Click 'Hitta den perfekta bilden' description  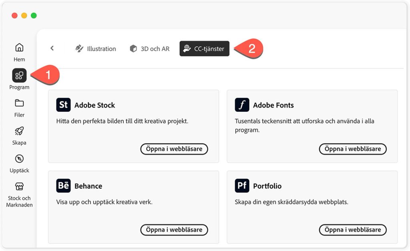point(122,121)
